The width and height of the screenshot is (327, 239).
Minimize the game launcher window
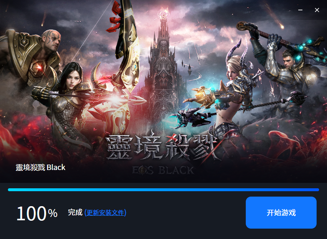pos(300,10)
